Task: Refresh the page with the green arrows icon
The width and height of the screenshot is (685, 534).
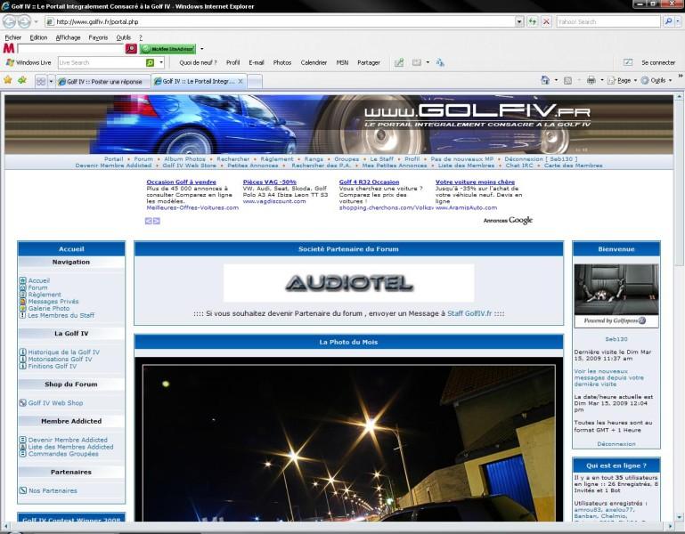Action: click(x=532, y=21)
